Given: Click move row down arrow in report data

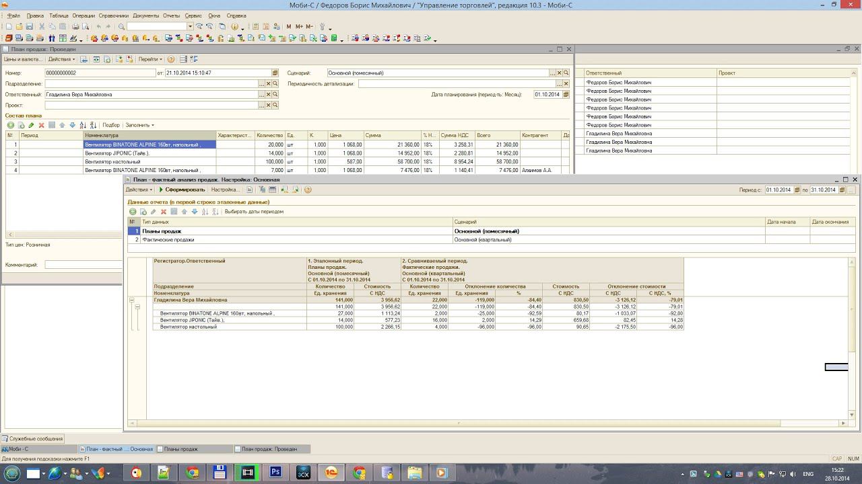Looking at the screenshot, I should tap(195, 212).
